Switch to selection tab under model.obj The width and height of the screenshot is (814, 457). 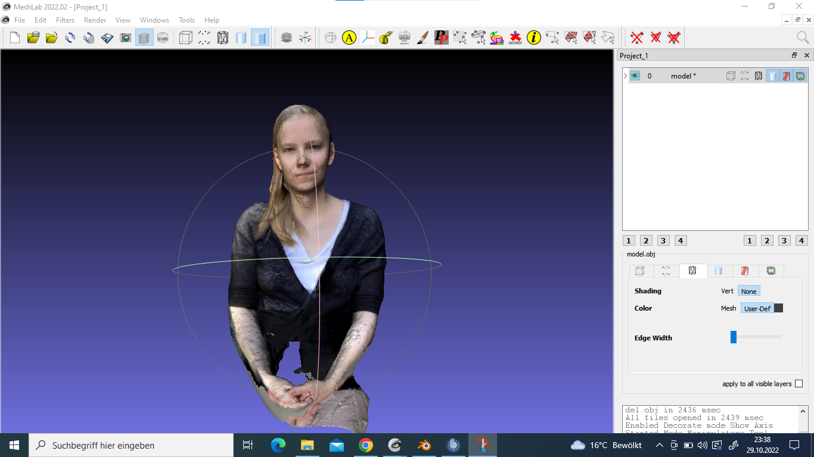pyautogui.click(x=745, y=271)
